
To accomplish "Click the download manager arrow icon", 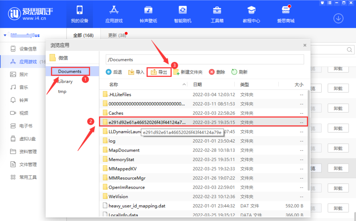I will tap(338, 18).
